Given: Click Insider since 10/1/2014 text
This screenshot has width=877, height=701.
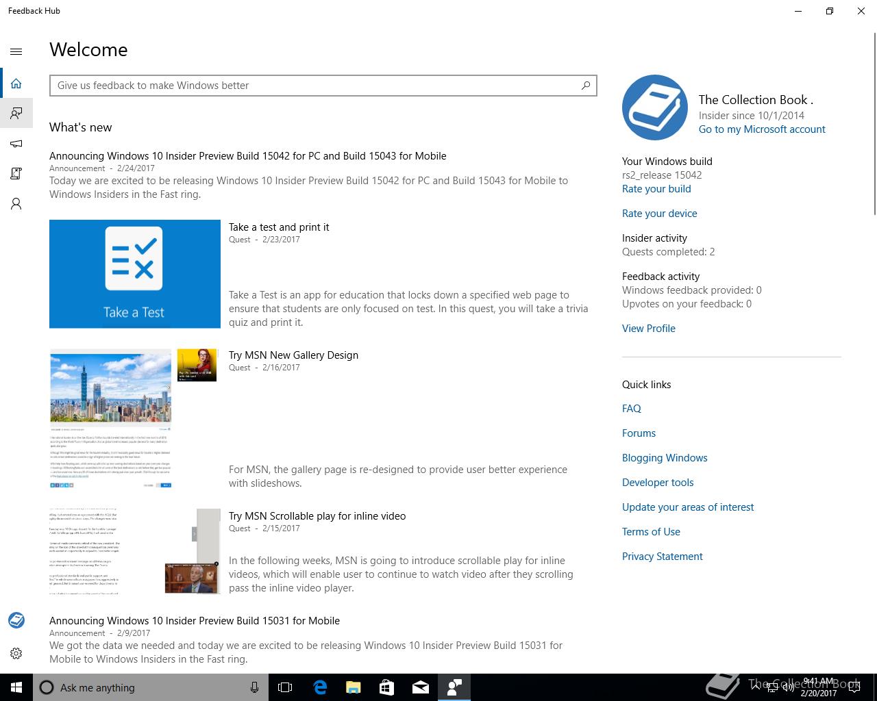Looking at the screenshot, I should click(x=752, y=116).
